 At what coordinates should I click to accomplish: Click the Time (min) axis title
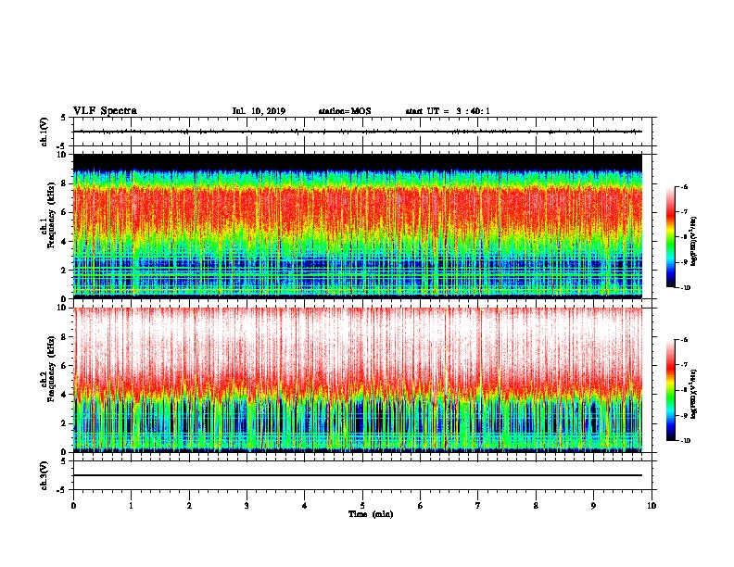coord(371,514)
